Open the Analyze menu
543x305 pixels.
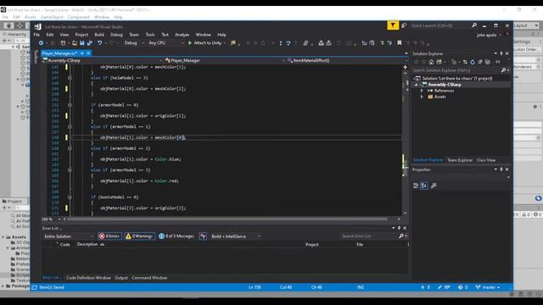pos(182,35)
